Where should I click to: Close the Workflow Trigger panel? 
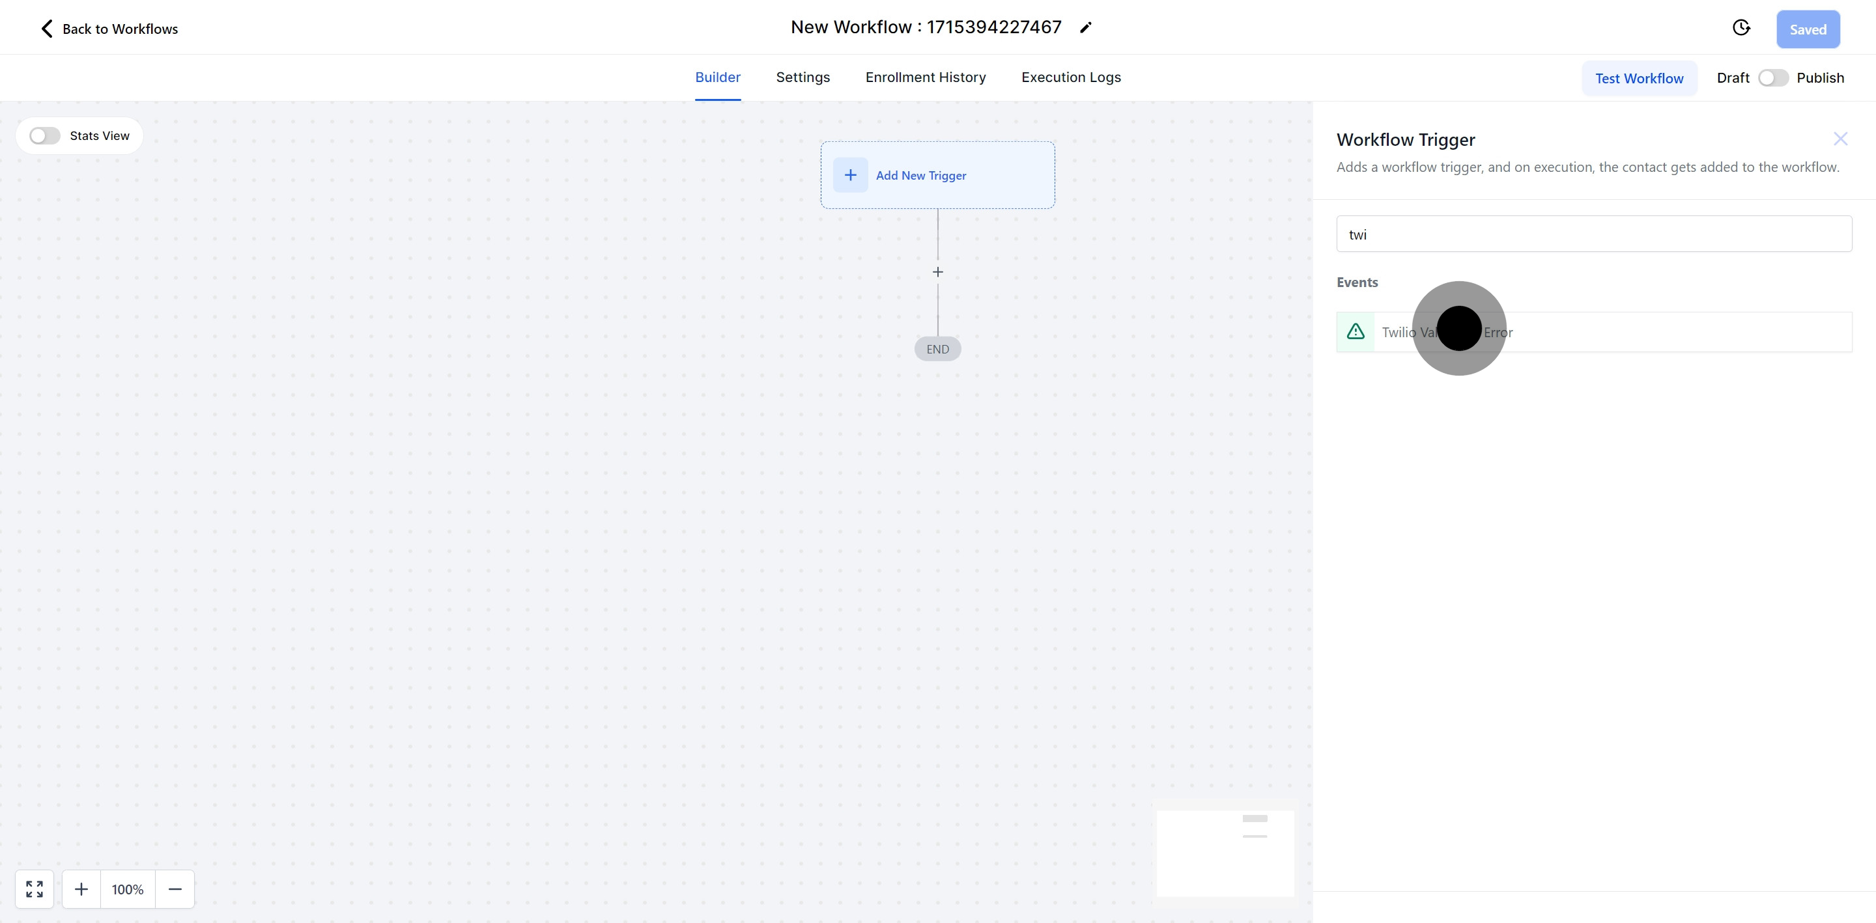coord(1840,138)
